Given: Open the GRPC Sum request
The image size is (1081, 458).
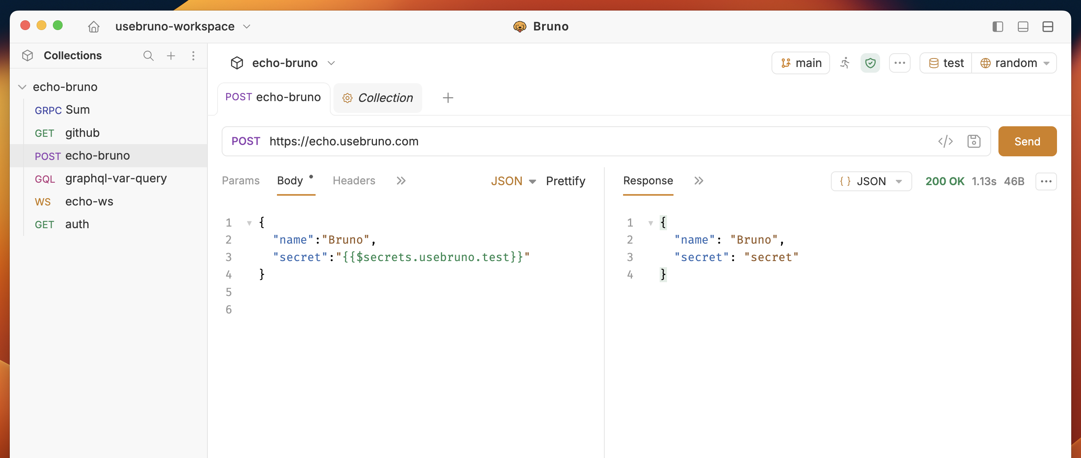Looking at the screenshot, I should [x=109, y=110].
